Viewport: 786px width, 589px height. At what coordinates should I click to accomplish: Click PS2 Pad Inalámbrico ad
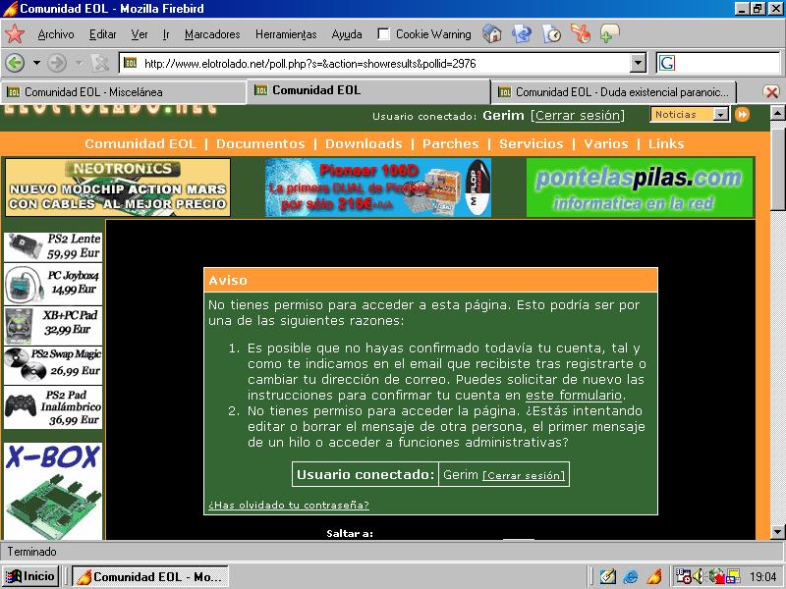53,407
